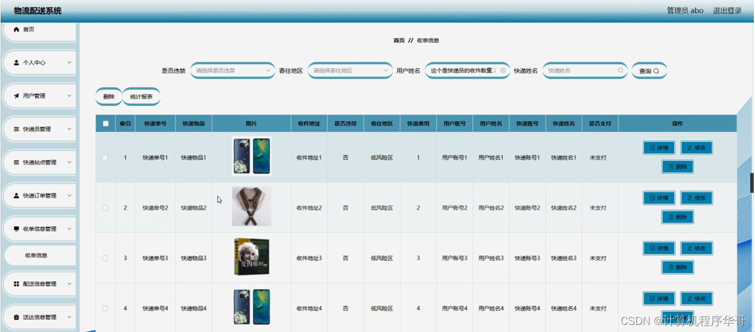
Task: Click 修改 for row 快递单号1
Action: (x=696, y=148)
